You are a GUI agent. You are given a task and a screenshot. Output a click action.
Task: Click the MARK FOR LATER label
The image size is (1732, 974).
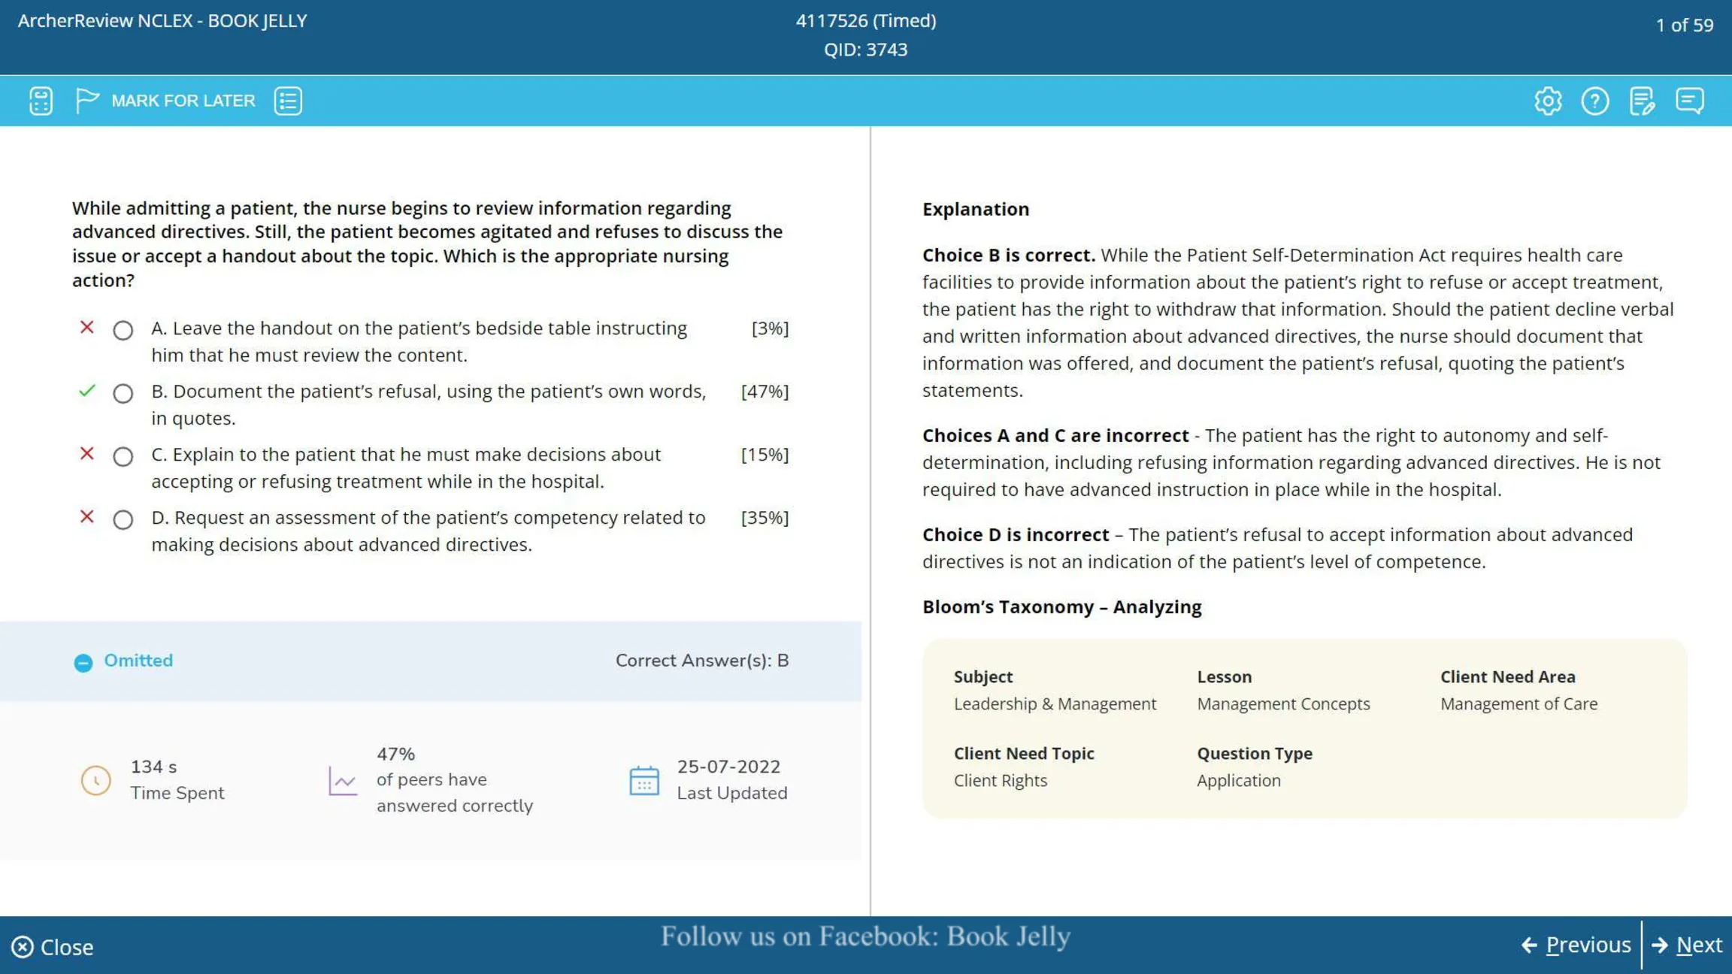pyautogui.click(x=183, y=101)
